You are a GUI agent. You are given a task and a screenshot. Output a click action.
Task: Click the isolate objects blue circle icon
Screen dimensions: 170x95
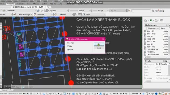156,94
